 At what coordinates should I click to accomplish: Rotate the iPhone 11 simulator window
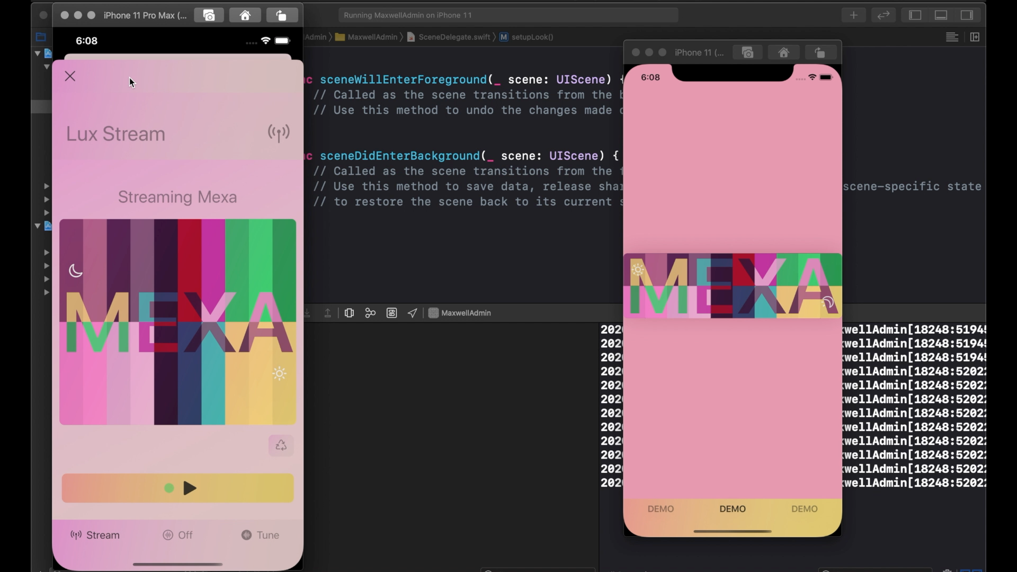coord(819,52)
